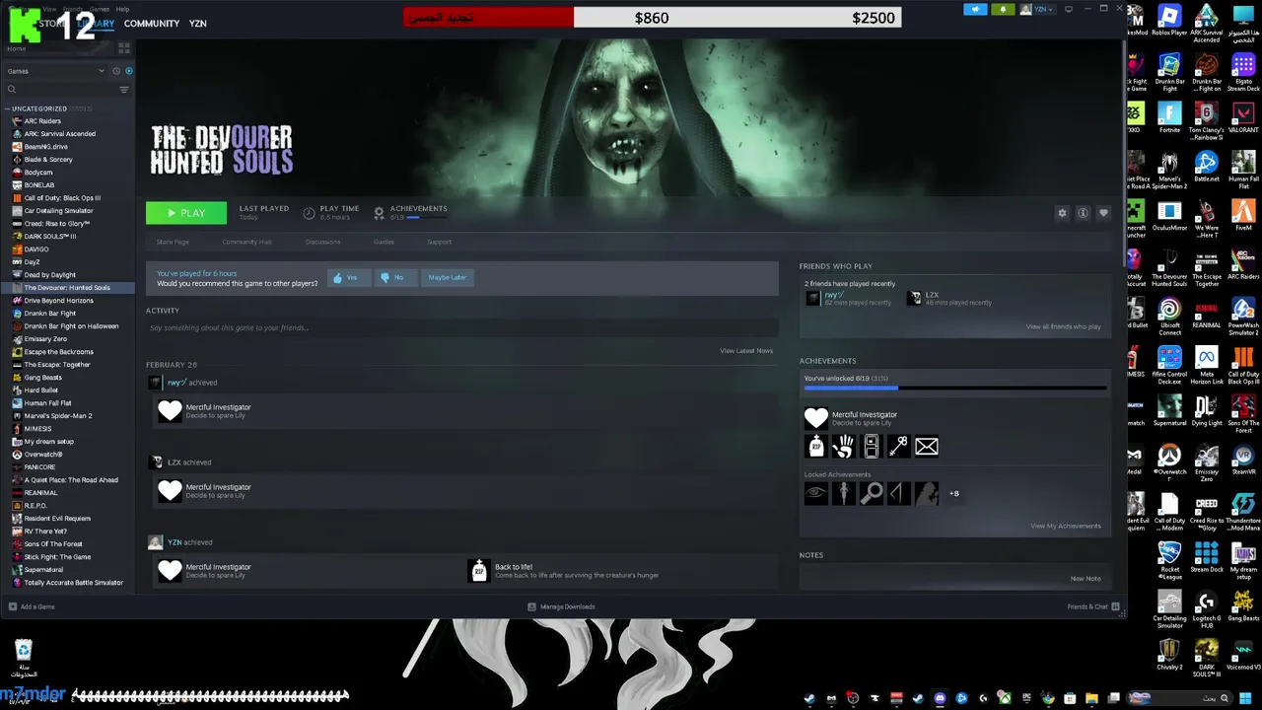Click Back to life! achievement icon
1262x710 pixels.
[x=478, y=571]
